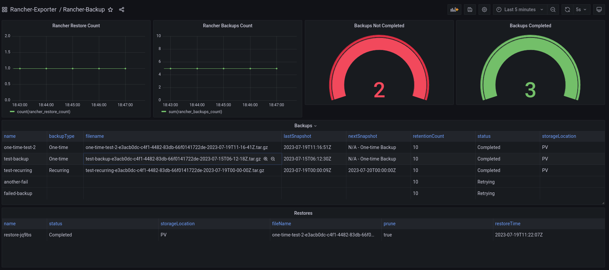Click lastSnapshot 2023-07-19T11:16:51Z cell
The width and height of the screenshot is (609, 270).
click(x=314, y=147)
